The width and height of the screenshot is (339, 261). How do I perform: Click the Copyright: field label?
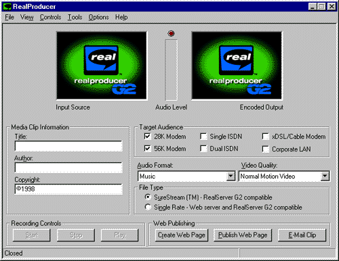[x=27, y=180]
